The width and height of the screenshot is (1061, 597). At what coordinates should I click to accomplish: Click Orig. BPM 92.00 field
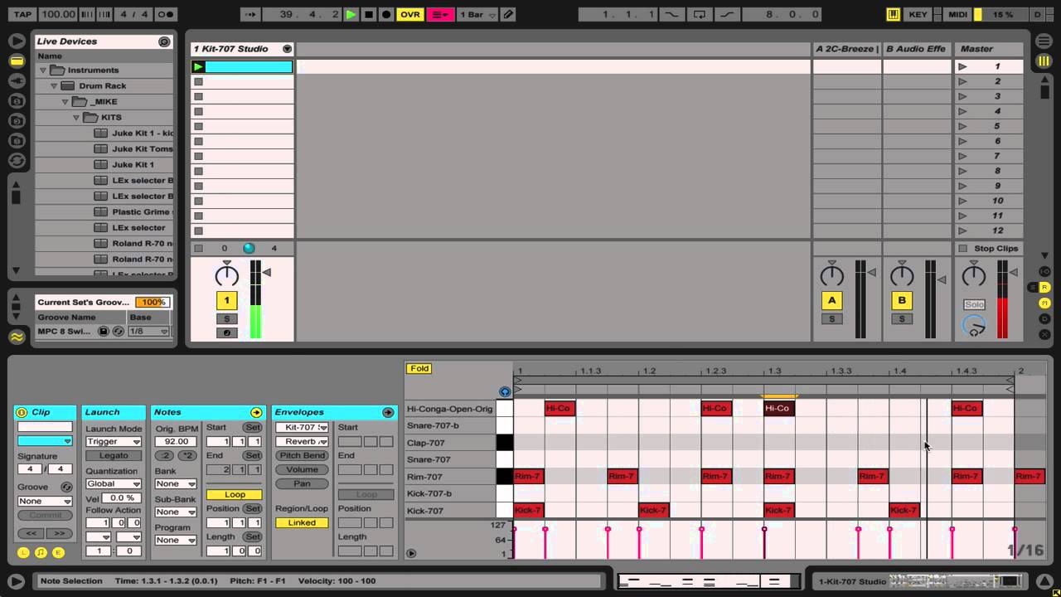176,442
